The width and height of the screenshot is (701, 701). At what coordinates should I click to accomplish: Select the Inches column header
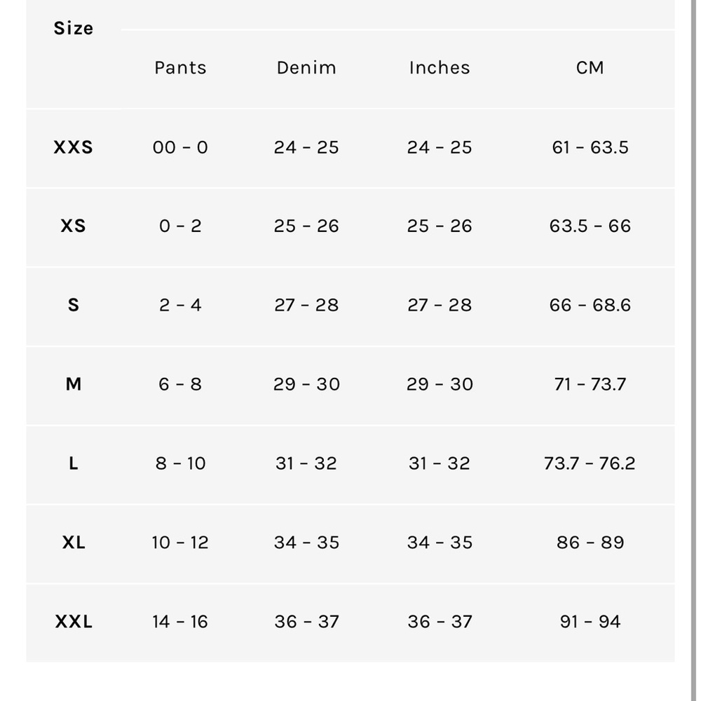[440, 68]
